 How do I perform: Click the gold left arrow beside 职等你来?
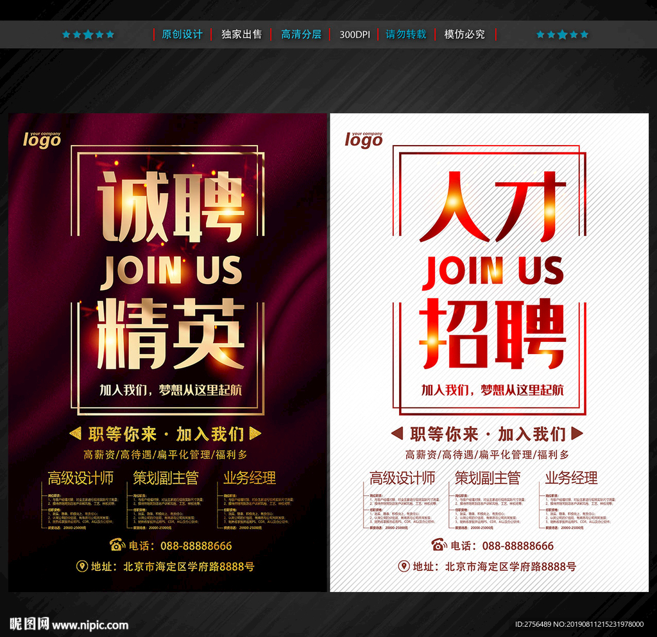tap(76, 433)
